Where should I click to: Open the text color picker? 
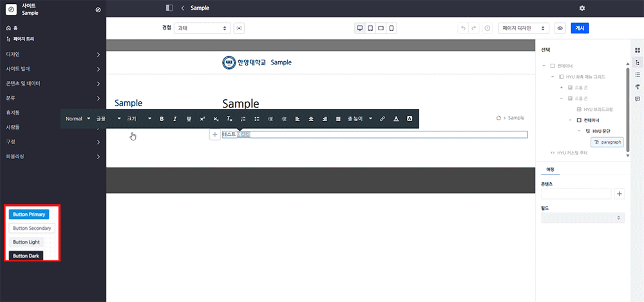click(x=395, y=119)
